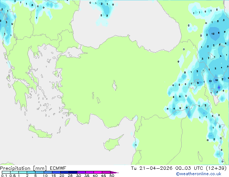The height and width of the screenshot is (177, 229).
Task: Click the legend color segment between 20 and 25
Action: [65, 172]
